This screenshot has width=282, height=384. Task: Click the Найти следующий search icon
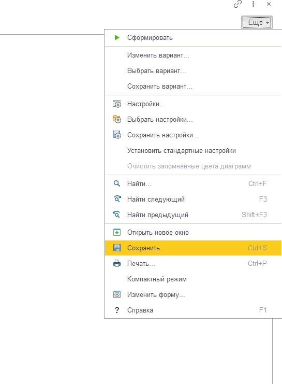[x=117, y=199]
